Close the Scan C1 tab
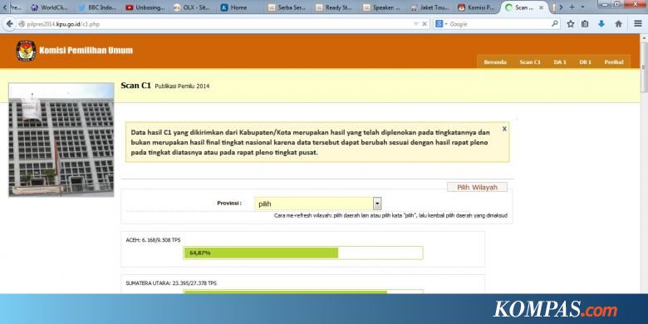 pos(541,7)
